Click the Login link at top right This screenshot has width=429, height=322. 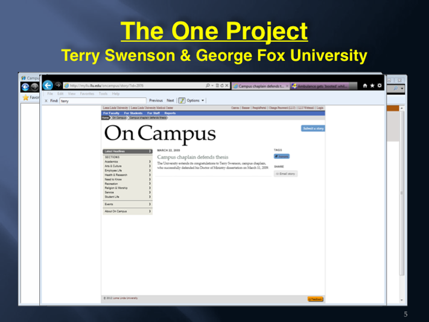320,108
